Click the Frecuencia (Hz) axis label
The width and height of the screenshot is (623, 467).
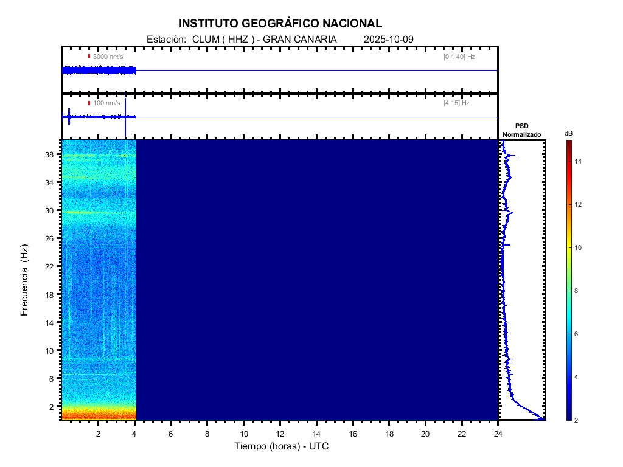tap(24, 280)
